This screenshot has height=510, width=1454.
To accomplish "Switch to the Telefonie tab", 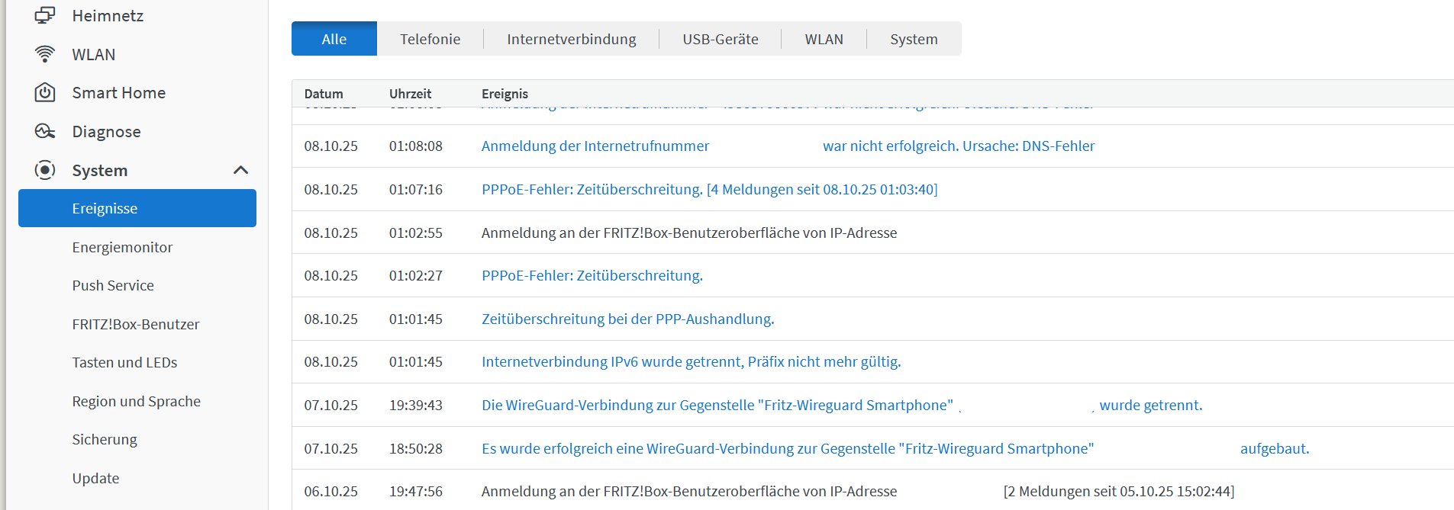I will coord(430,39).
